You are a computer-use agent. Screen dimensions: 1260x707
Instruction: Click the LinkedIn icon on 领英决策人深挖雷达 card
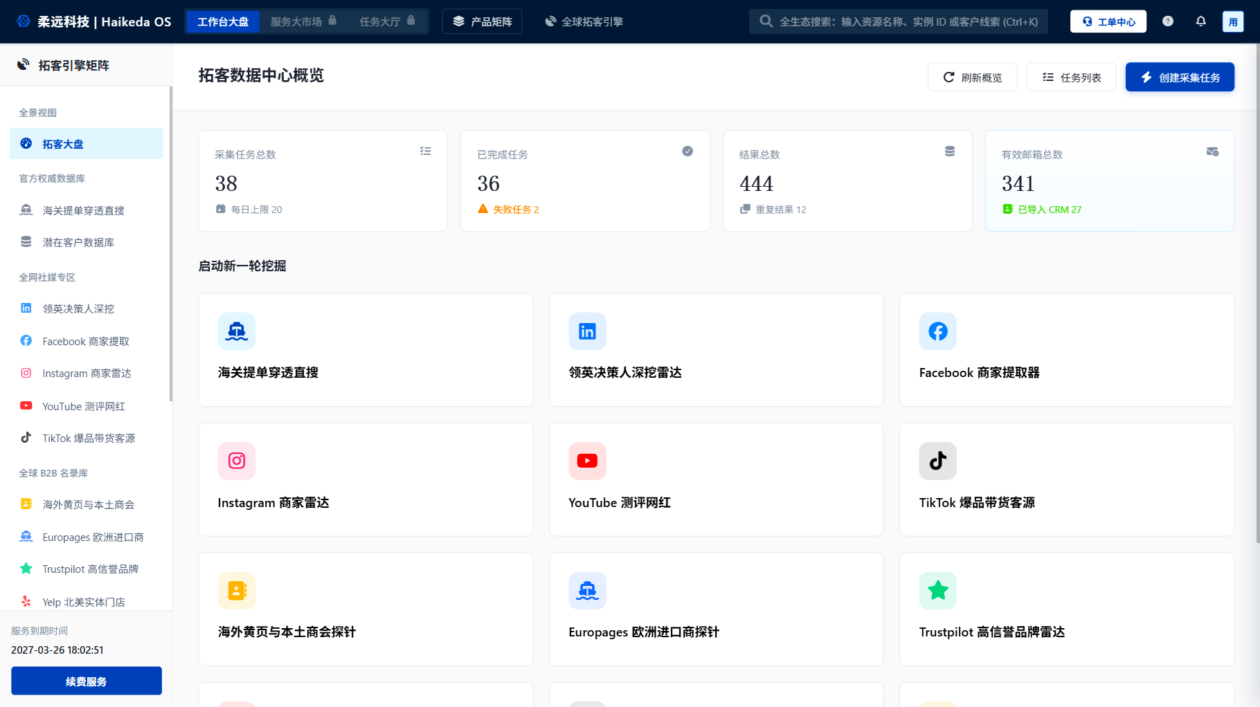click(x=587, y=331)
